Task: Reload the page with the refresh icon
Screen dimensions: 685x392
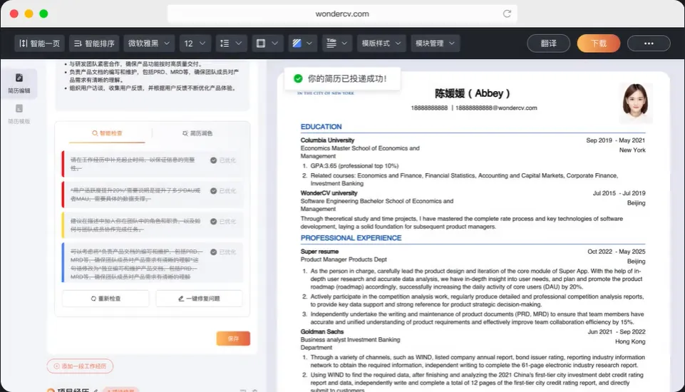Action: (x=507, y=14)
